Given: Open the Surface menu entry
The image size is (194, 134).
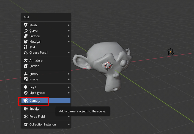Looking at the screenshot, I should point(46,36).
